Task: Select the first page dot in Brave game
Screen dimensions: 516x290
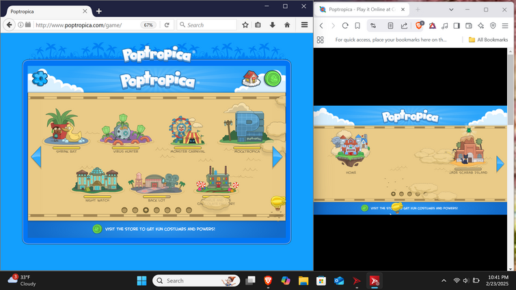Action: [x=393, y=194]
